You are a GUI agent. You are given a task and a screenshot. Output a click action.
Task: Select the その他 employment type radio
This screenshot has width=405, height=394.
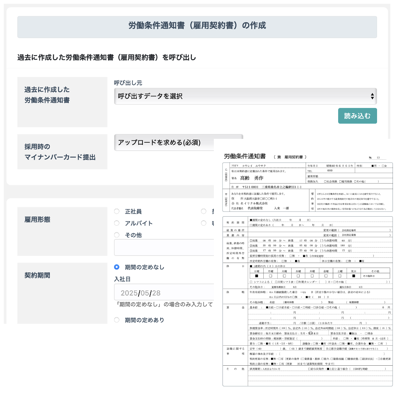pyautogui.click(x=117, y=235)
